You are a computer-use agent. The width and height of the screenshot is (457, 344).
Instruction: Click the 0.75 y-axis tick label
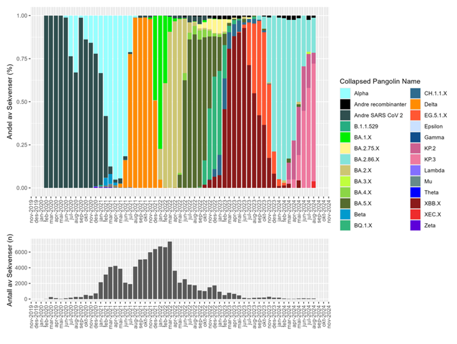(23, 59)
